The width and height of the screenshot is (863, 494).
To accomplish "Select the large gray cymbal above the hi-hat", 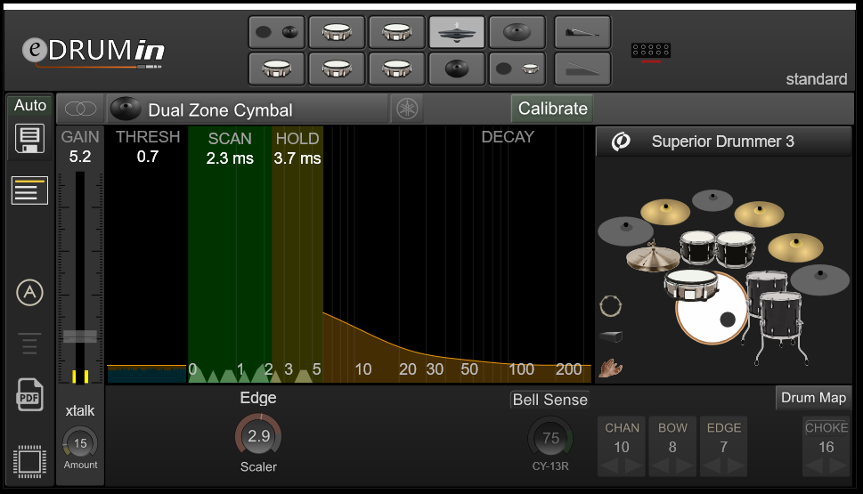I will tap(626, 231).
